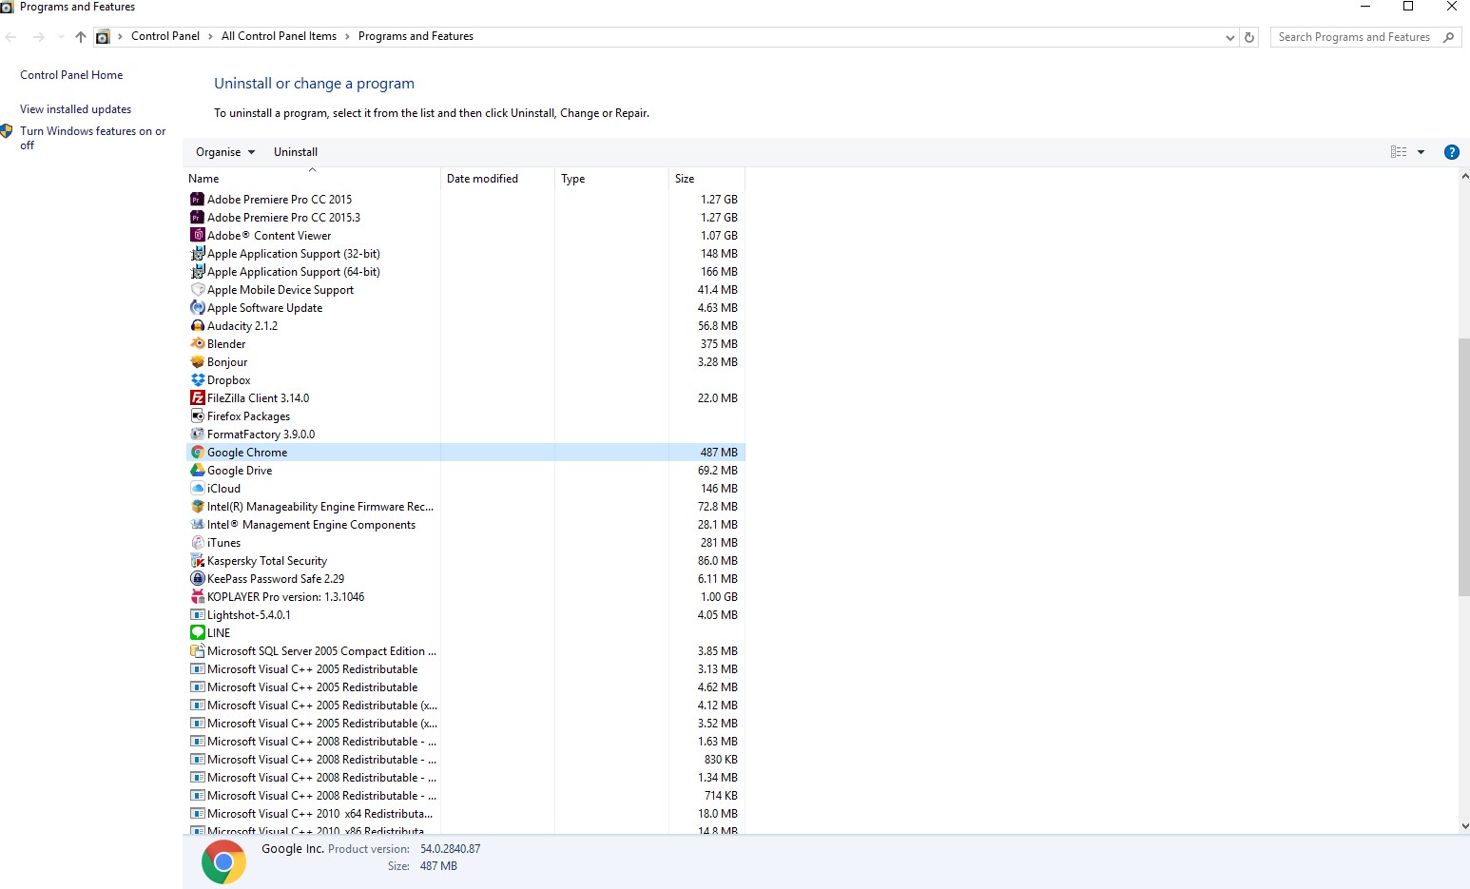
Task: Select the iTunes icon
Action: coord(197,543)
